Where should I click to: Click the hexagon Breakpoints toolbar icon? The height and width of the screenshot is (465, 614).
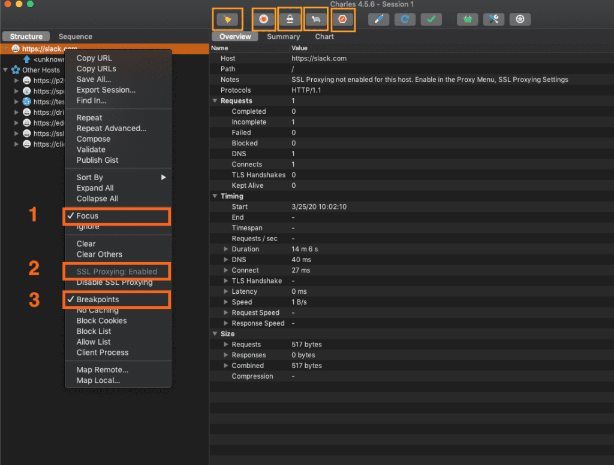pos(342,19)
